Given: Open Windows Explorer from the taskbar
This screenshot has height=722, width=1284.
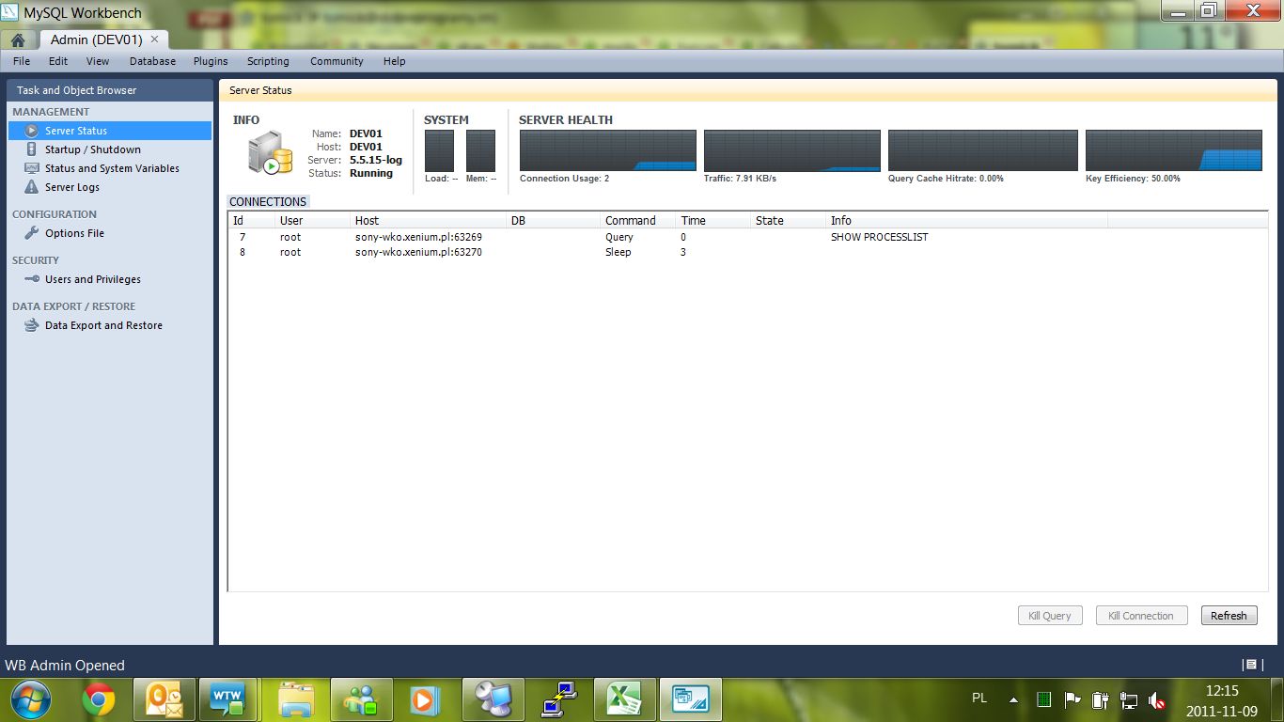Looking at the screenshot, I should [296, 699].
